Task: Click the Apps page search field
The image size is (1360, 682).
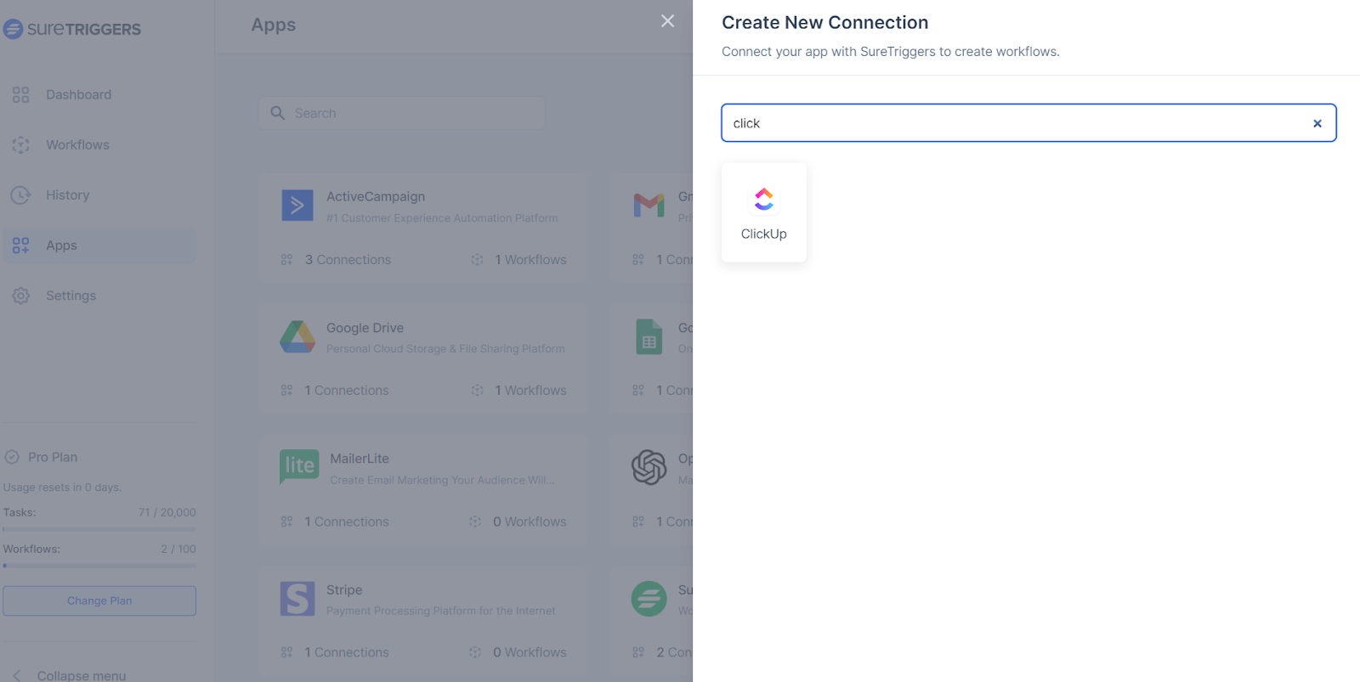Action: (x=402, y=113)
